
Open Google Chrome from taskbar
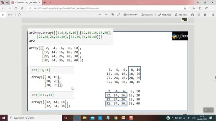tap(115, 118)
